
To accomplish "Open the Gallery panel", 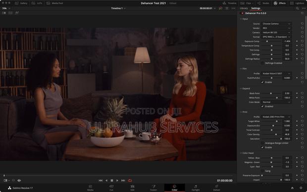I will (21, 3).
